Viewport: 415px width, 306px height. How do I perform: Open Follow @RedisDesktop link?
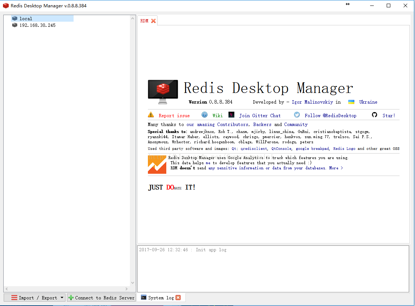pos(331,115)
